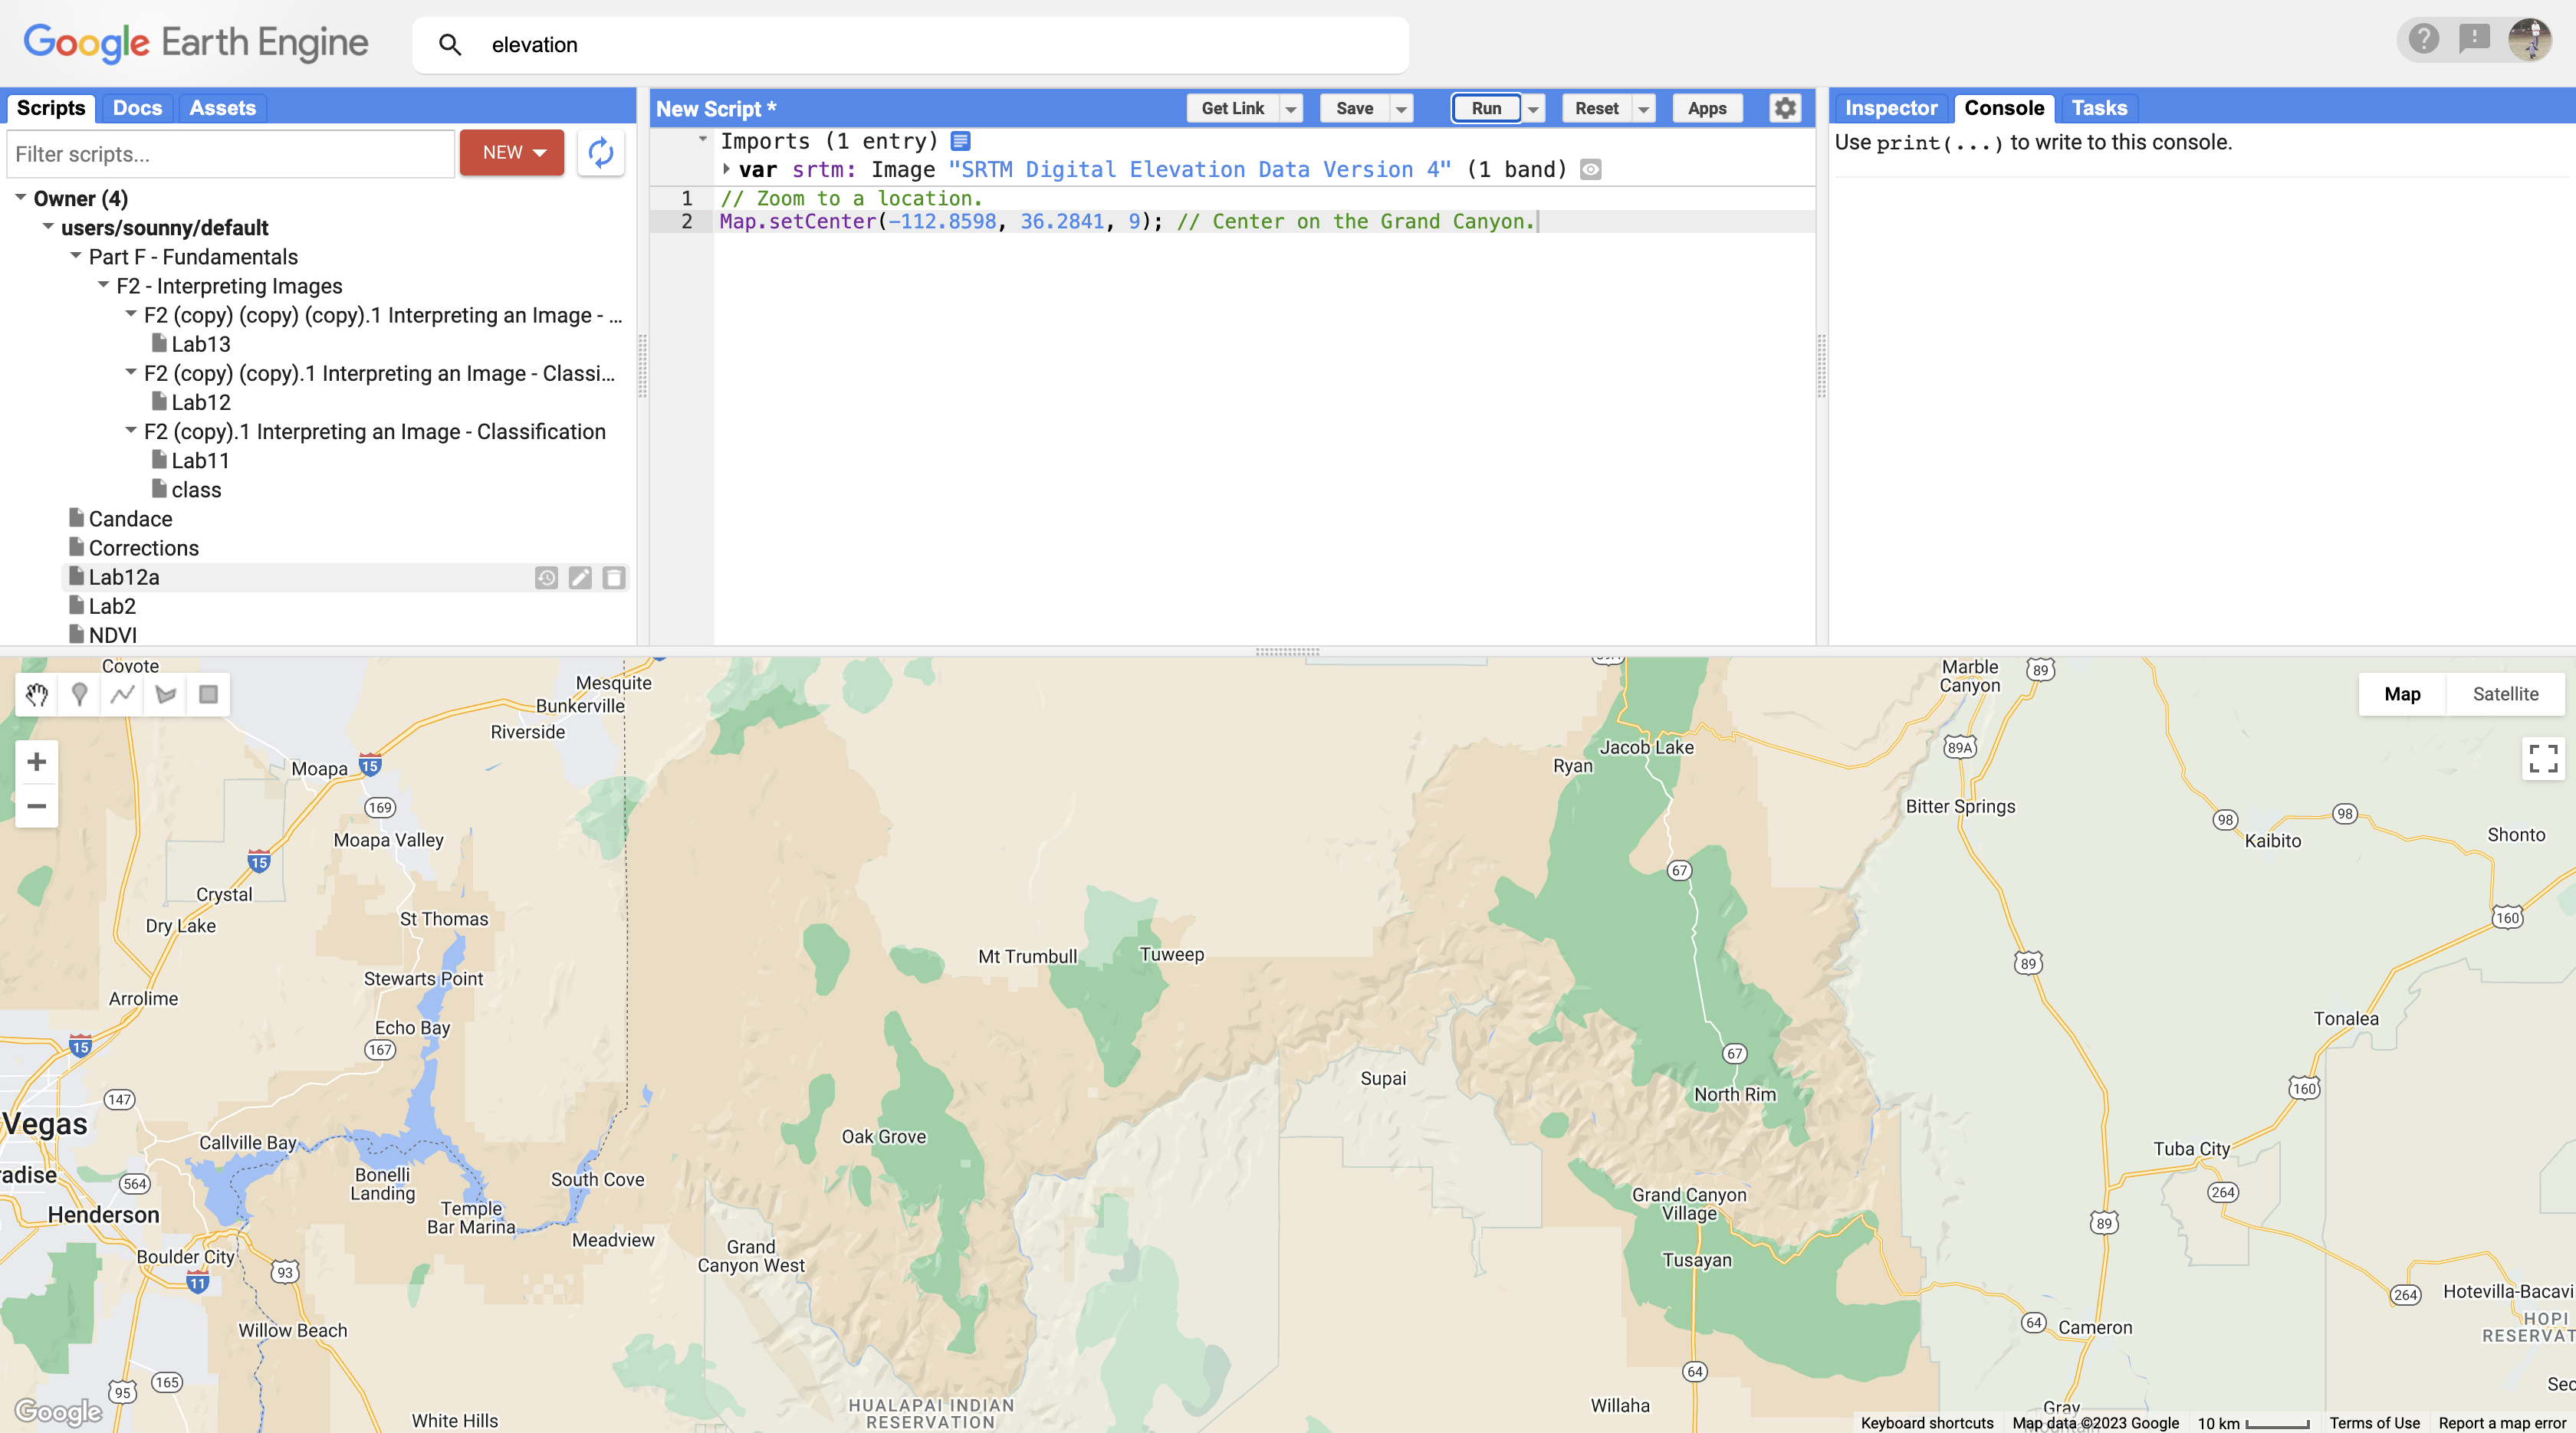
Task: Enter fullscreen map view
Action: (x=2542, y=759)
